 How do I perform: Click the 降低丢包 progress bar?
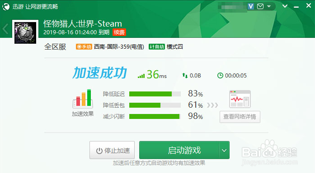[155, 105]
